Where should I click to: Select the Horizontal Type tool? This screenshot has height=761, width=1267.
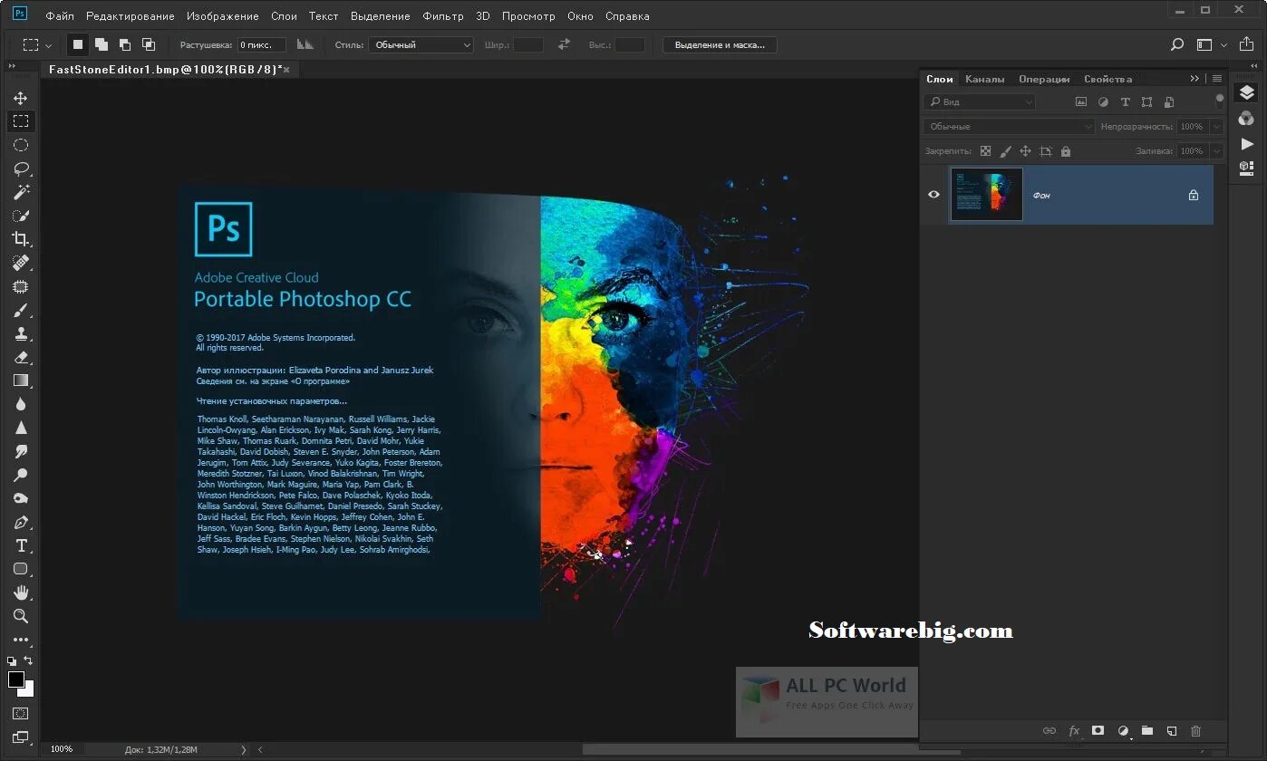click(20, 545)
